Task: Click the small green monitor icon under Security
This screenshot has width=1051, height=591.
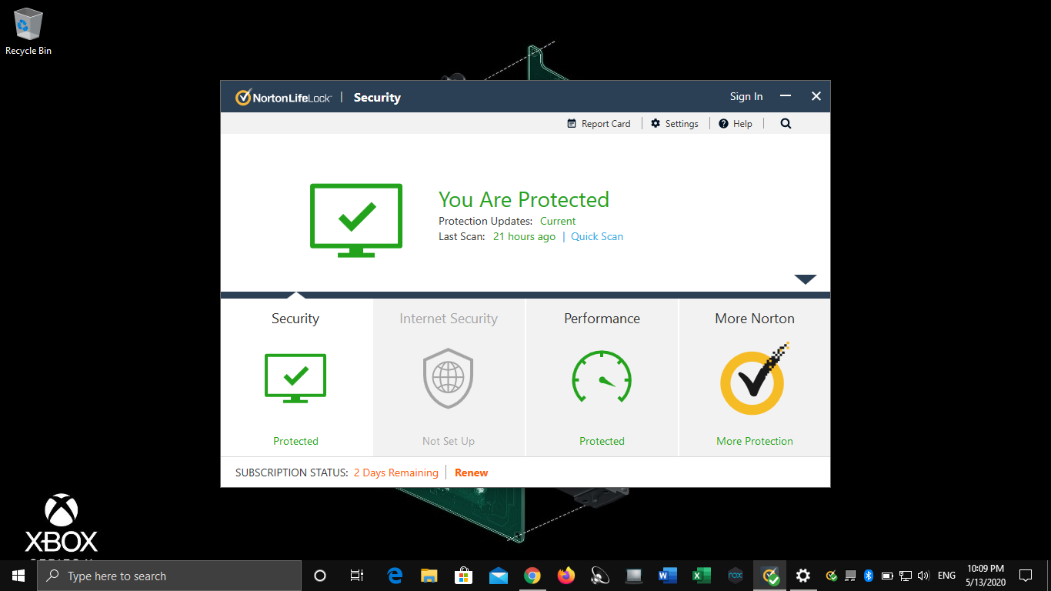Action: pos(295,378)
